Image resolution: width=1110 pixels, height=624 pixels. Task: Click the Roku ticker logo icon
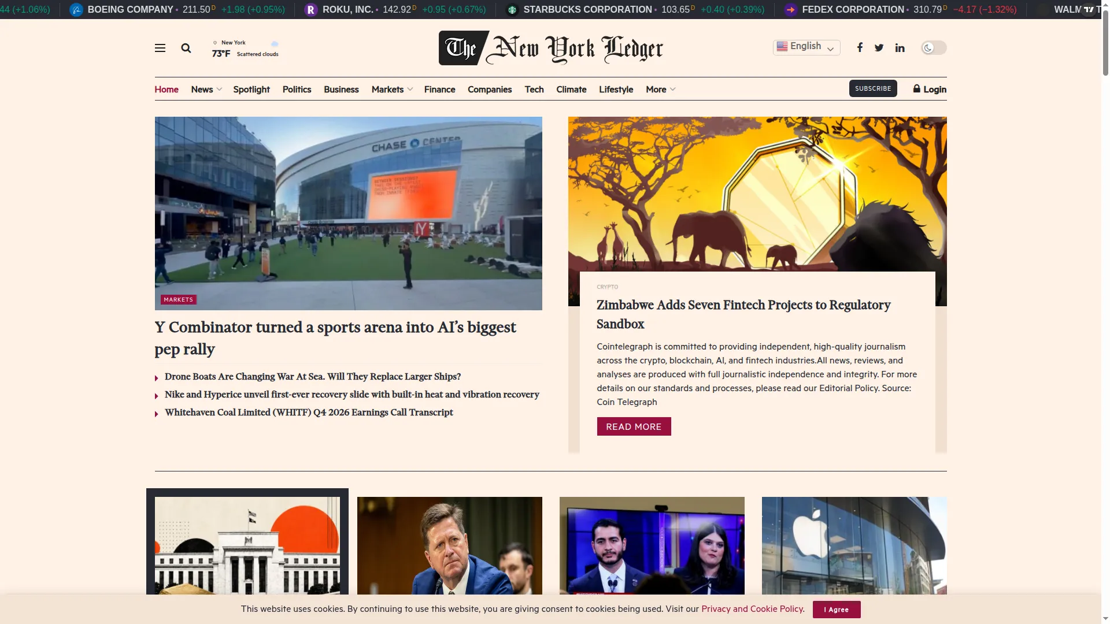(311, 10)
